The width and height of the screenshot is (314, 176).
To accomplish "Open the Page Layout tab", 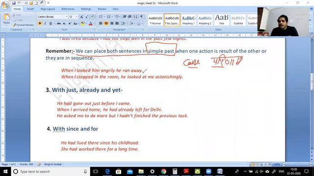I will coord(48,9).
